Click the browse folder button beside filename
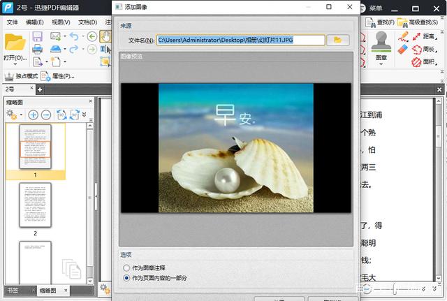The width and height of the screenshot is (447, 301). 338,41
